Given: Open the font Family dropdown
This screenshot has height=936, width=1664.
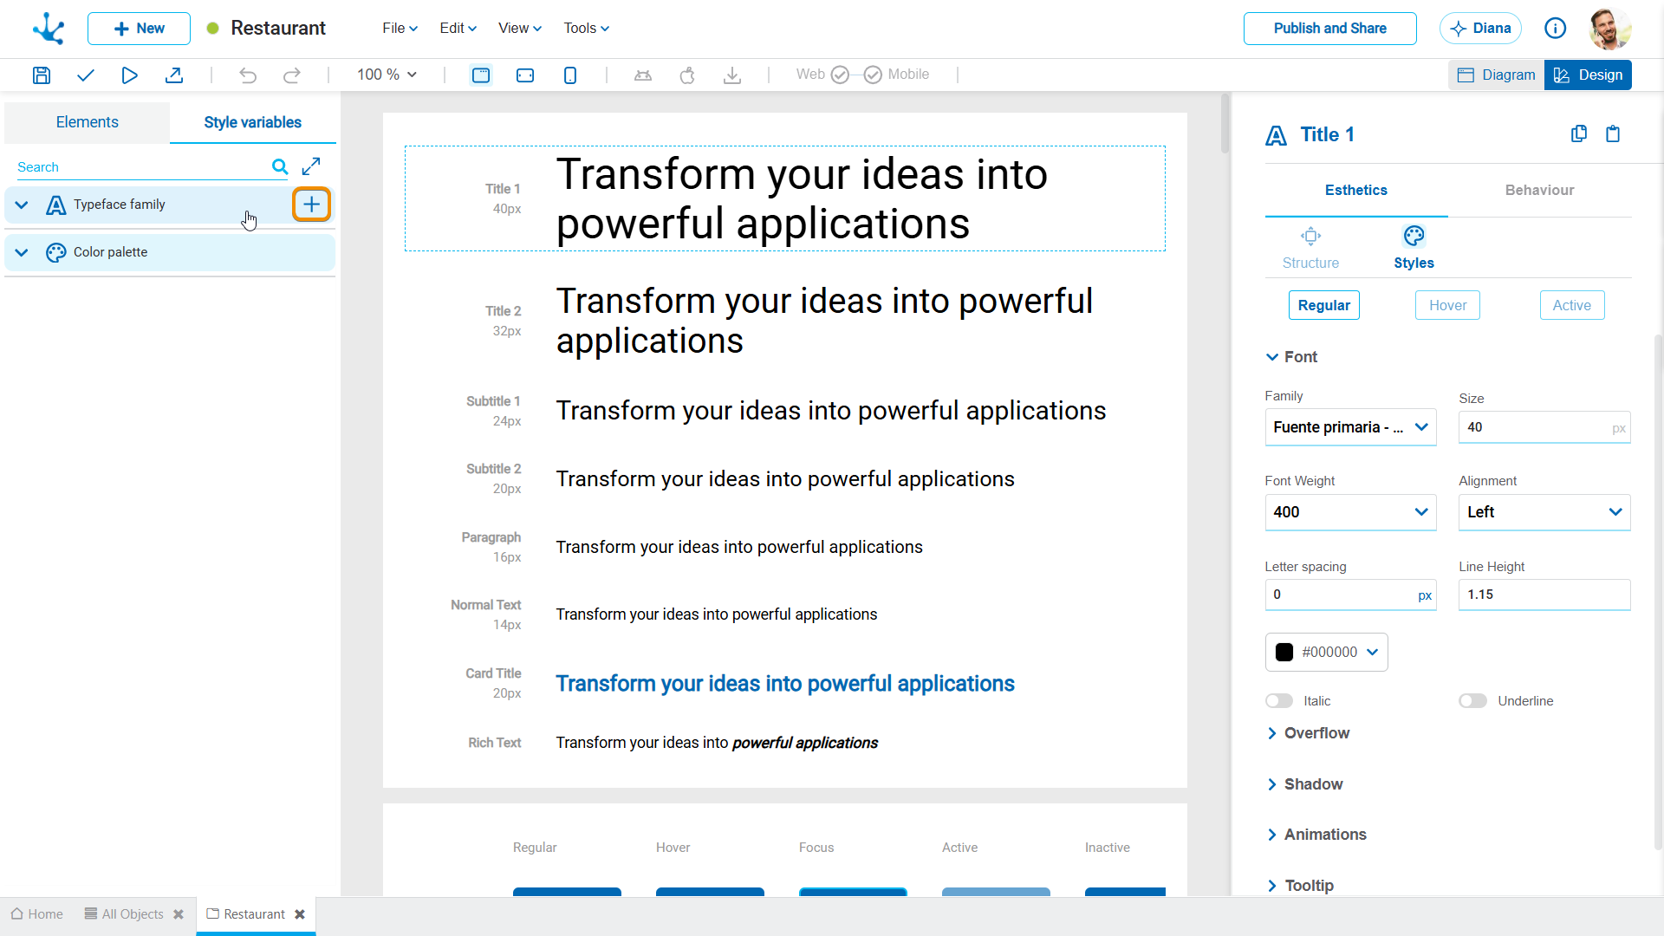Looking at the screenshot, I should (x=1350, y=427).
